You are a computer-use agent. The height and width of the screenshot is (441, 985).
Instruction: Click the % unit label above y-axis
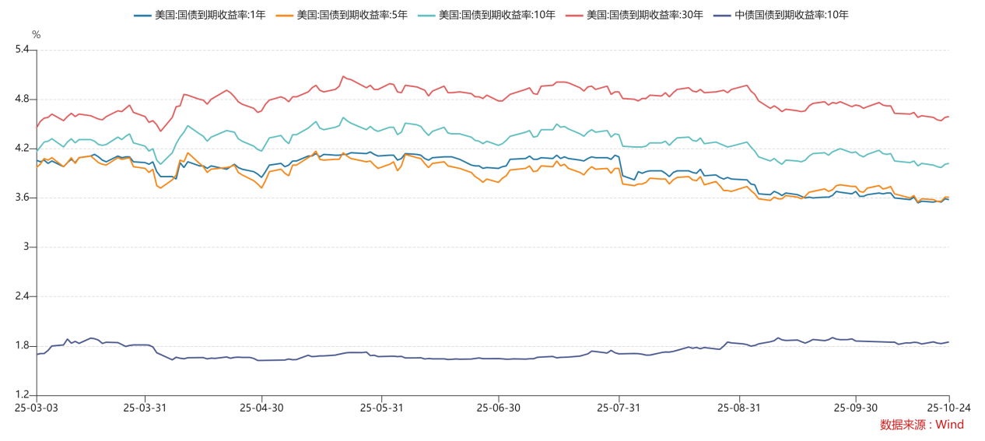coord(36,34)
